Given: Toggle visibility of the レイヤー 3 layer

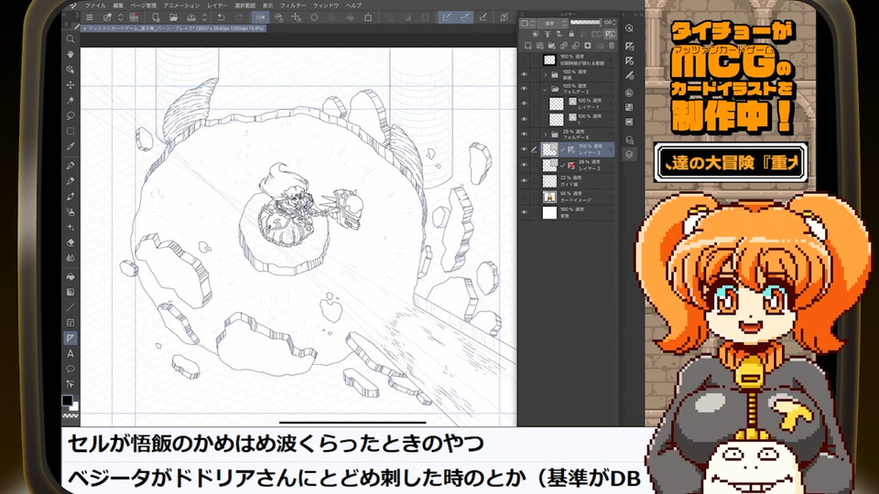Looking at the screenshot, I should coord(524,149).
